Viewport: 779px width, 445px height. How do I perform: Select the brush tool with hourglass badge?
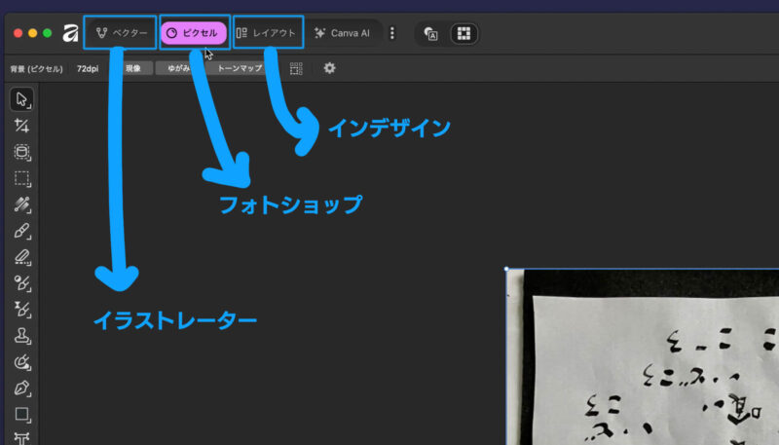click(21, 310)
